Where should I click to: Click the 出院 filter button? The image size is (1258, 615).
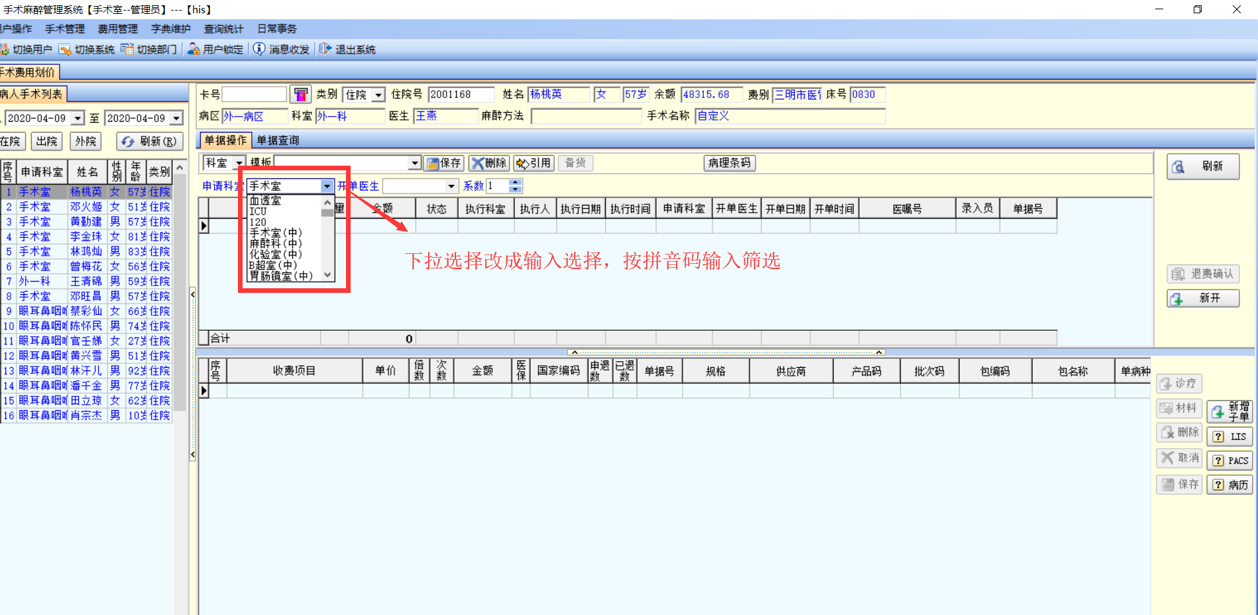click(47, 141)
